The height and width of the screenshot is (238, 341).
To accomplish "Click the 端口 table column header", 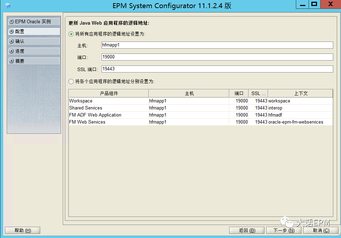I will click(x=239, y=93).
